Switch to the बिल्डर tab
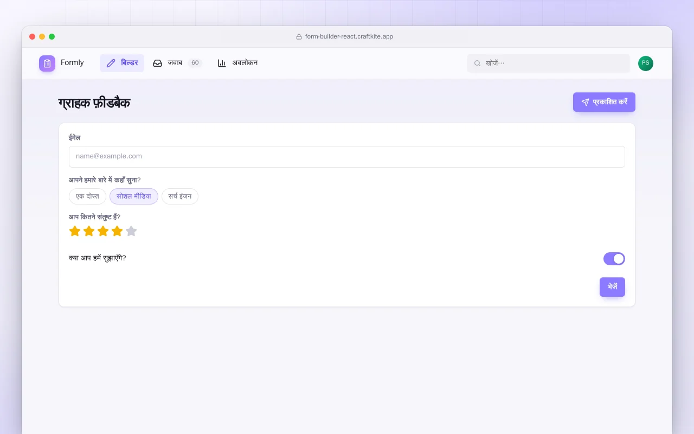 (x=122, y=63)
